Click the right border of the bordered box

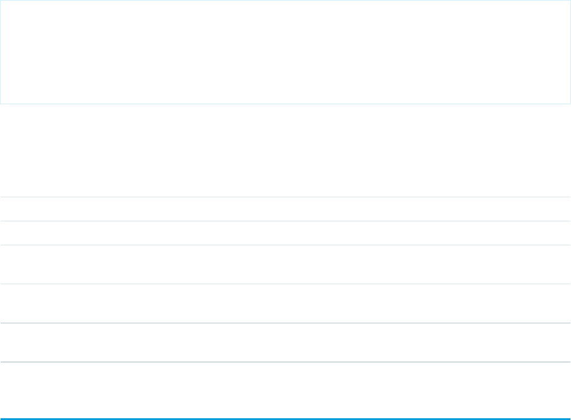pos(570,52)
